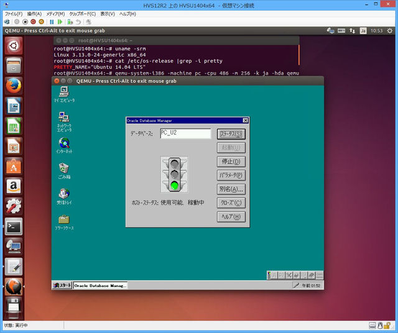Send Ctrl+Alt+Del via Hyper-V toolbar icon
The height and width of the screenshot is (333, 398).
point(7,22)
